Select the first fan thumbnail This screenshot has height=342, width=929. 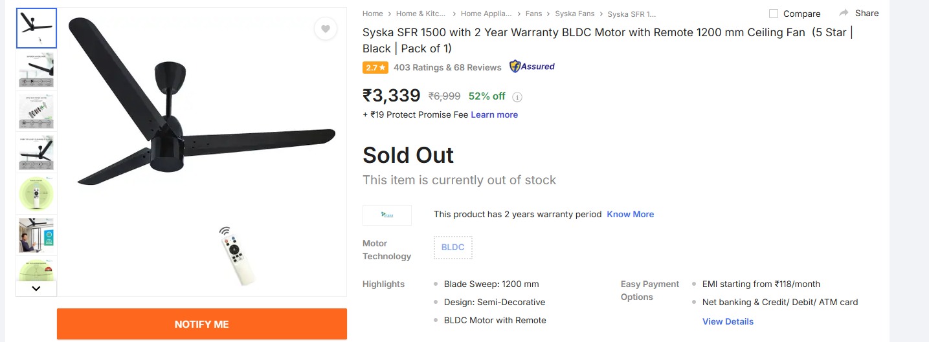[x=36, y=28]
